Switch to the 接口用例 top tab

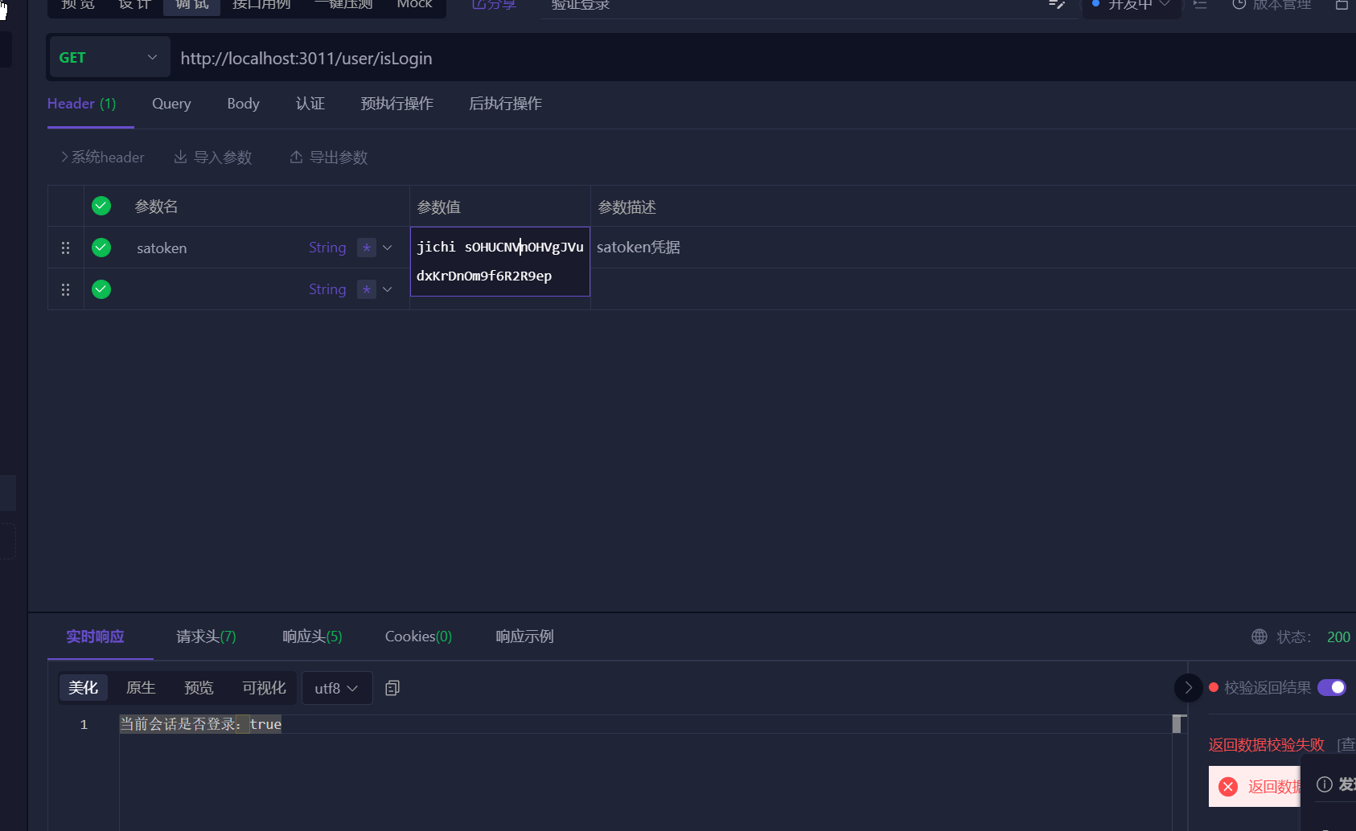261,5
